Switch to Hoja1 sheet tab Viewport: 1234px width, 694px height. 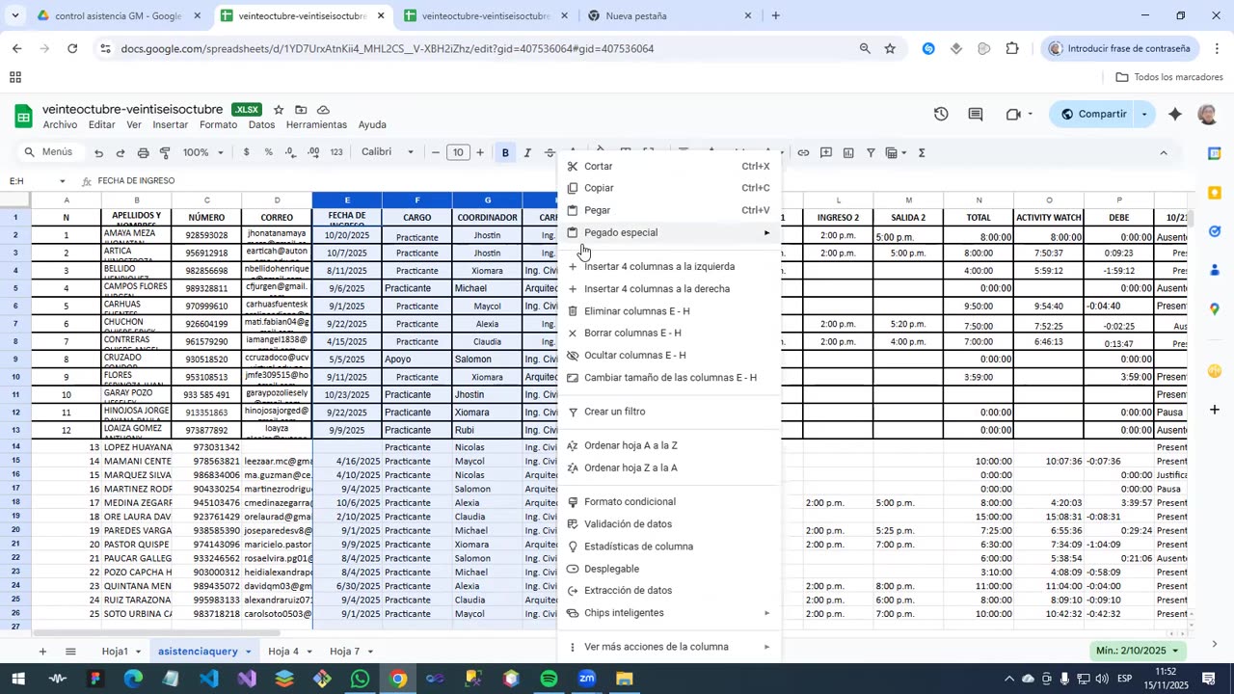coord(115,652)
